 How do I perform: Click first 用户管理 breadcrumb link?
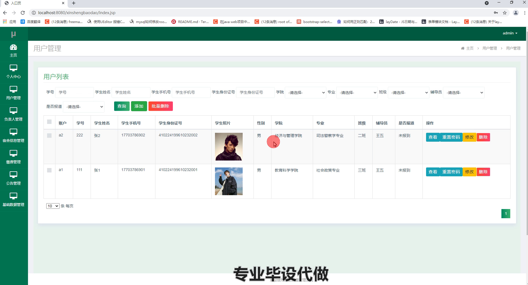click(490, 48)
